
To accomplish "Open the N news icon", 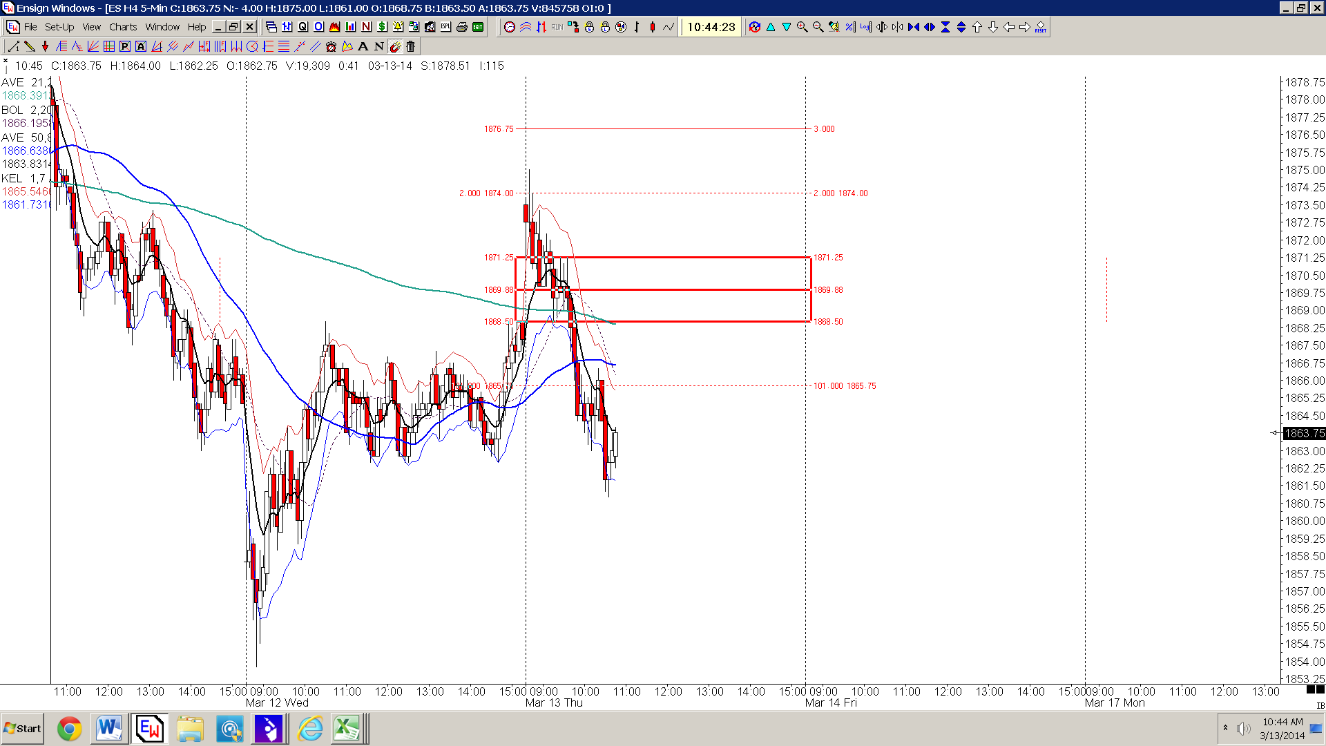I will click(x=366, y=27).
